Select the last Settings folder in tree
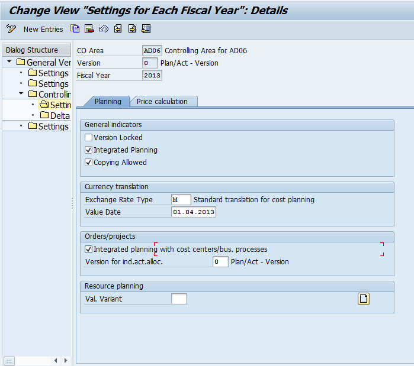The height and width of the screenshot is (366, 414). pos(49,126)
